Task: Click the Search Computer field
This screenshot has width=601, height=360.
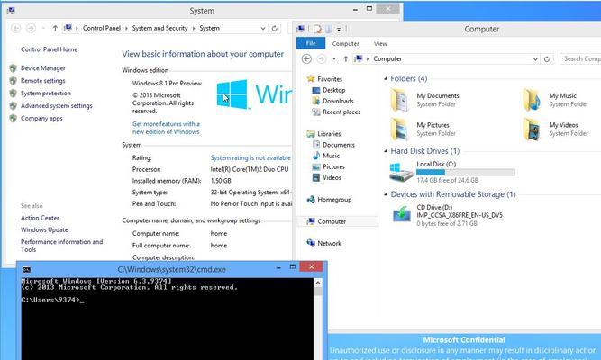Action: coord(580,59)
